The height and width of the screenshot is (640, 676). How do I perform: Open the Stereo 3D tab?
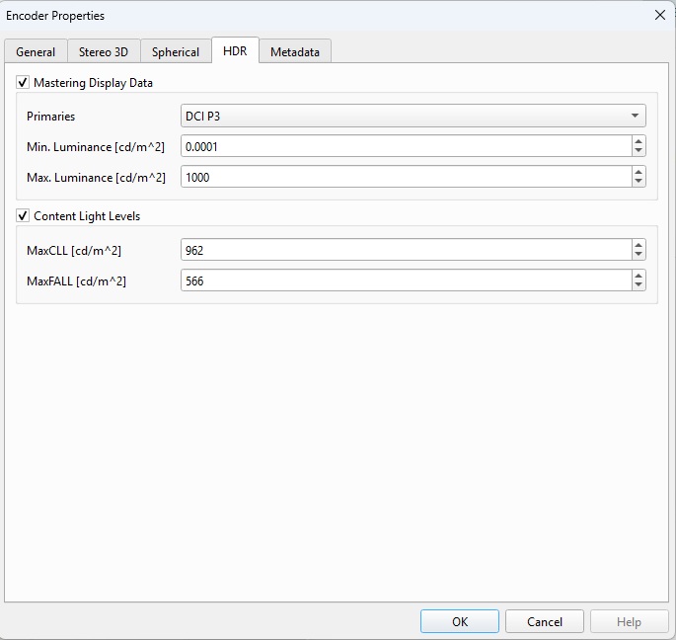[x=104, y=51]
